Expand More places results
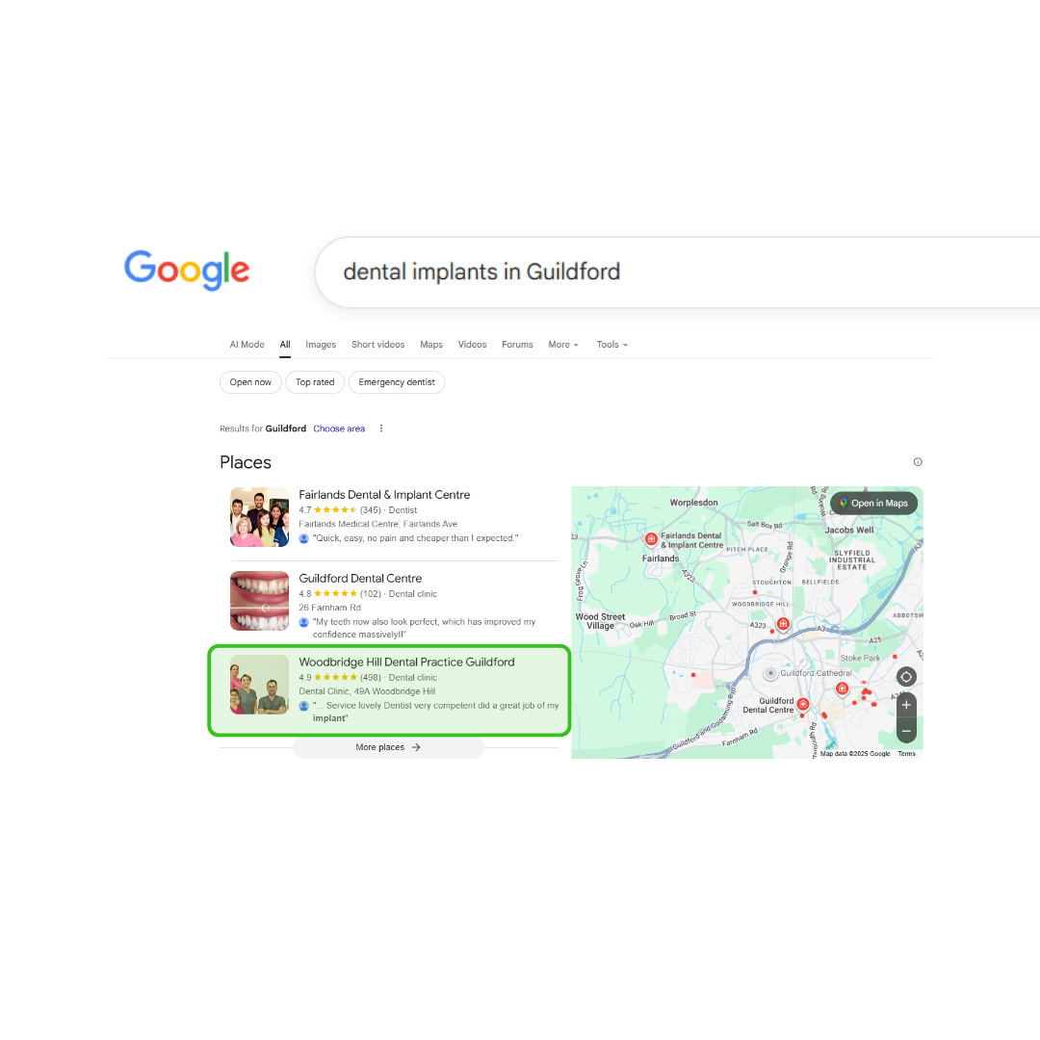 (x=388, y=747)
